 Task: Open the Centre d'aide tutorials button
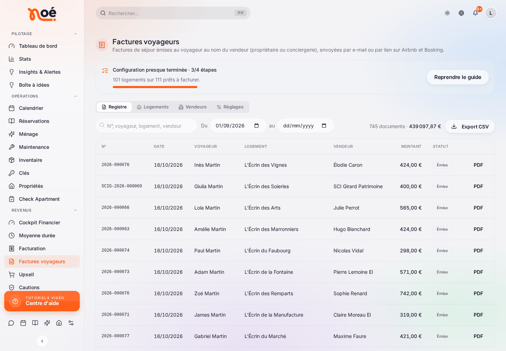point(42,301)
